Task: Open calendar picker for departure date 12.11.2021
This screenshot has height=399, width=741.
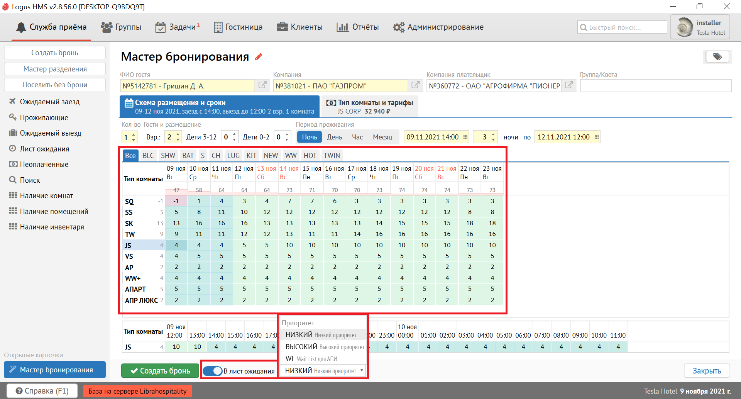Action: [x=596, y=137]
